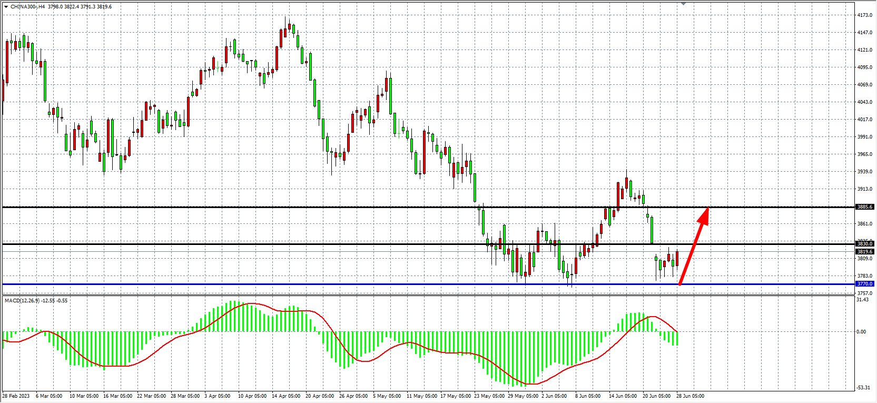Click the -53.31 MACD scale value
The height and width of the screenshot is (403, 877).
point(863,388)
